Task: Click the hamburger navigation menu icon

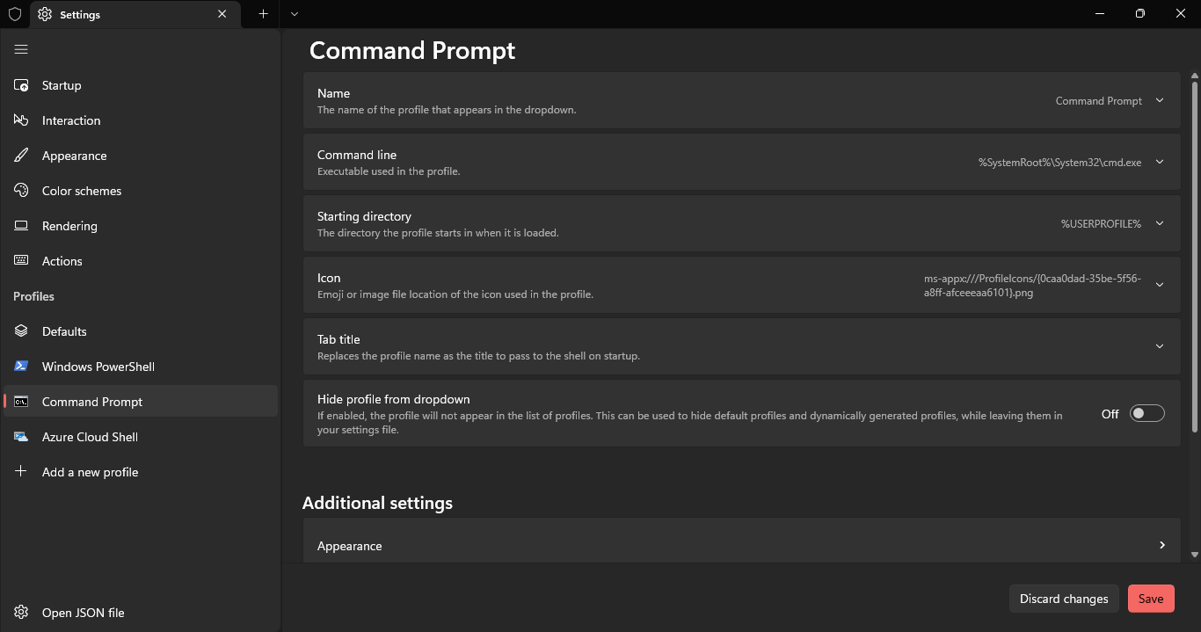Action: pyautogui.click(x=21, y=49)
